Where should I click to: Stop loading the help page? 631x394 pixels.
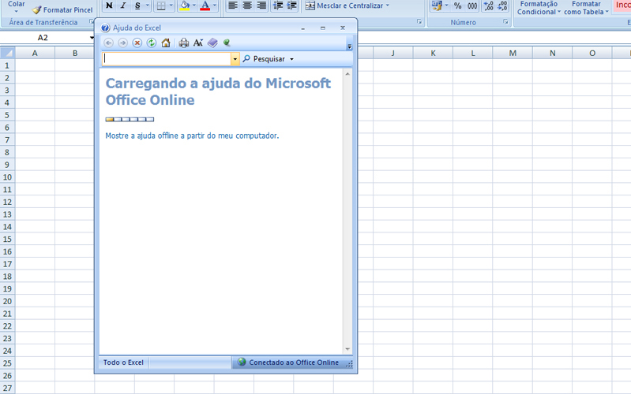tap(137, 43)
